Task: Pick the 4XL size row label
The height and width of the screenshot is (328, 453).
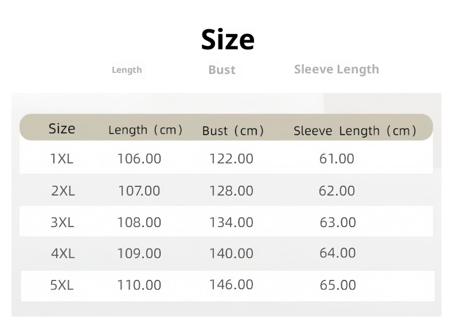Action: pyautogui.click(x=63, y=253)
